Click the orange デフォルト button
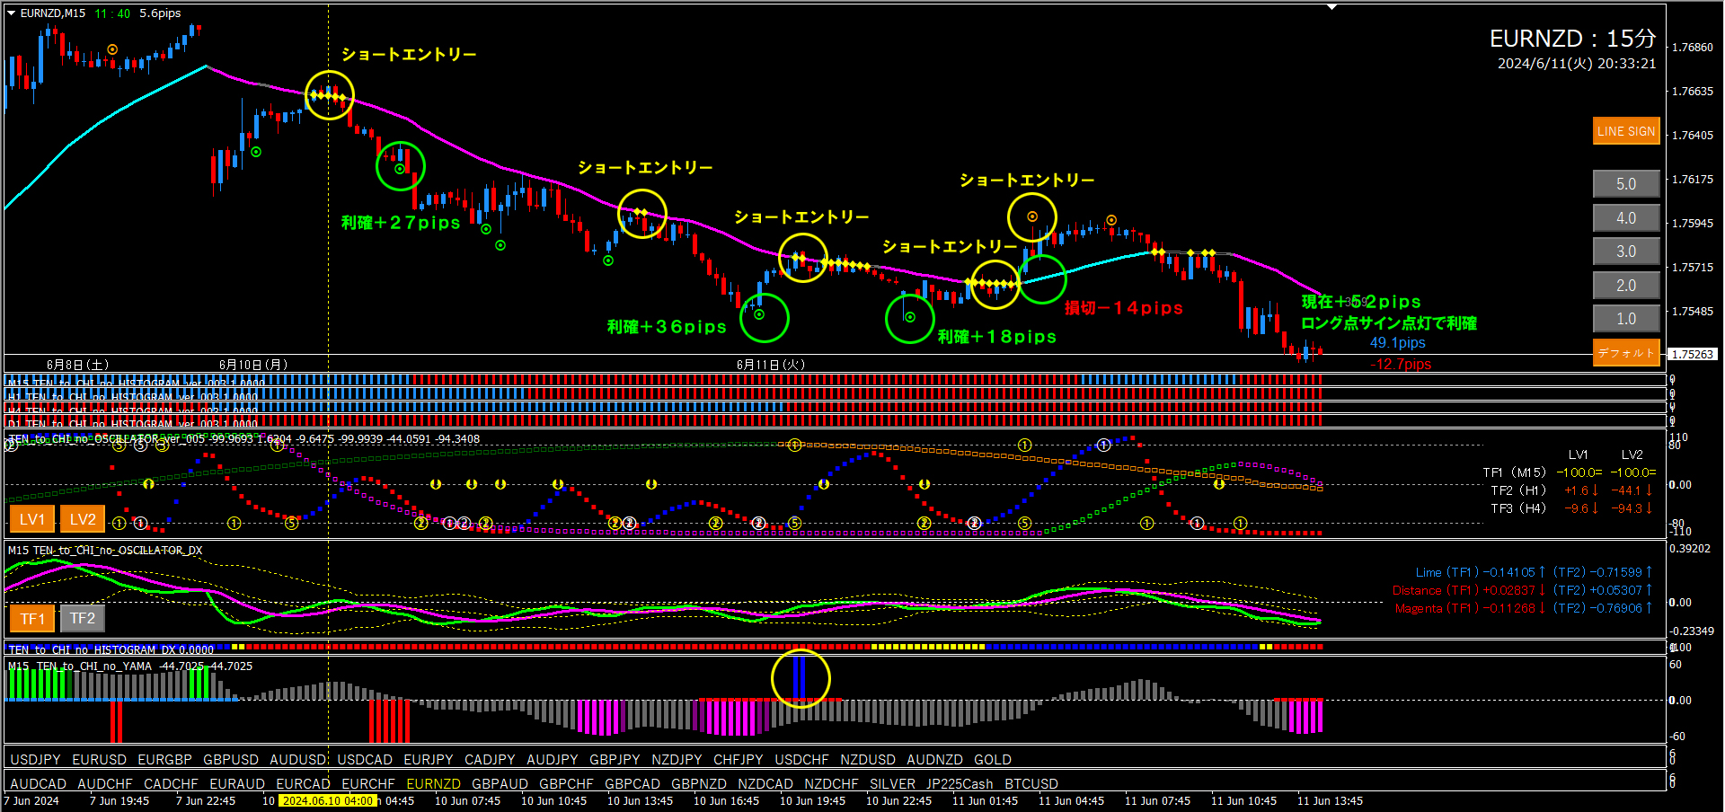The height and width of the screenshot is (812, 1725). point(1626,353)
